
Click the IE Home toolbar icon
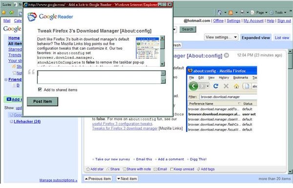(220, 13)
